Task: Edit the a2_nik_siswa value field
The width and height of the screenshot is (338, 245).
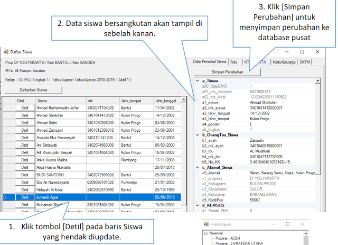Action: point(281,108)
